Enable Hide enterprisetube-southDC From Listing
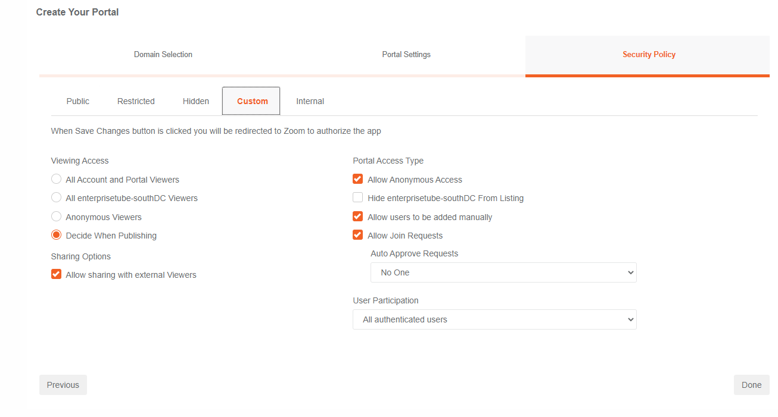 click(x=358, y=197)
